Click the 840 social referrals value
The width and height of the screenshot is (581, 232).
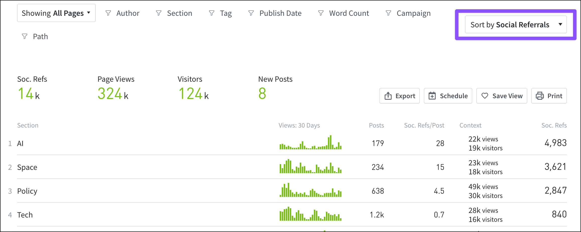pos(559,214)
